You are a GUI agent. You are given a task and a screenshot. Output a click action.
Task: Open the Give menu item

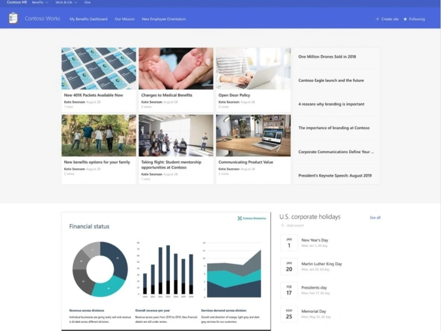point(87,2)
